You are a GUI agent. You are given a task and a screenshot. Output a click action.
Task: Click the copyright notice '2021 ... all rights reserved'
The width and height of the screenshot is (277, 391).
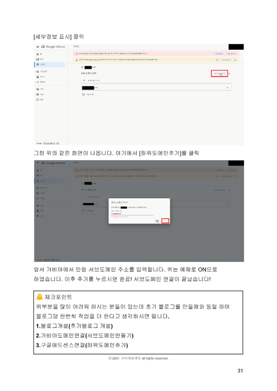(x=138, y=358)
